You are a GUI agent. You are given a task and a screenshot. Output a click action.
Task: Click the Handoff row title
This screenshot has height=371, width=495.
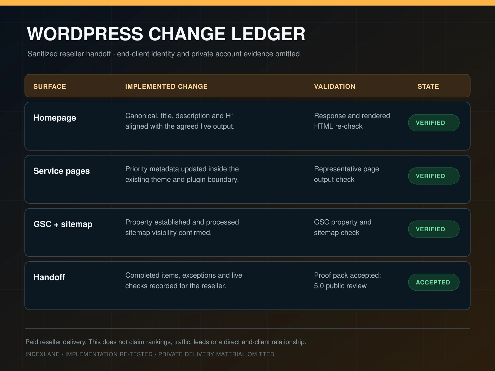49,277
